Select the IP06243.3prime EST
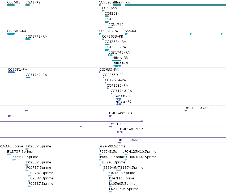This screenshot has height=193, width=226. [100, 165]
